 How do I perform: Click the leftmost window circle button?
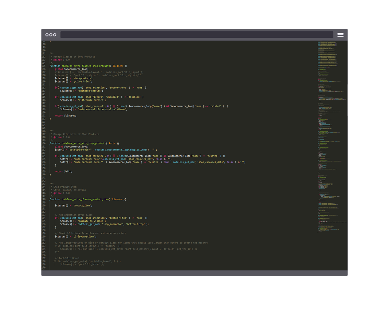click(x=47, y=35)
